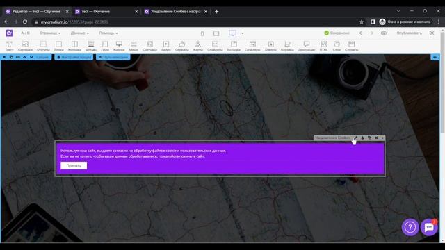
Task: Click the Creatium logo icon
Action: [x=9, y=33]
